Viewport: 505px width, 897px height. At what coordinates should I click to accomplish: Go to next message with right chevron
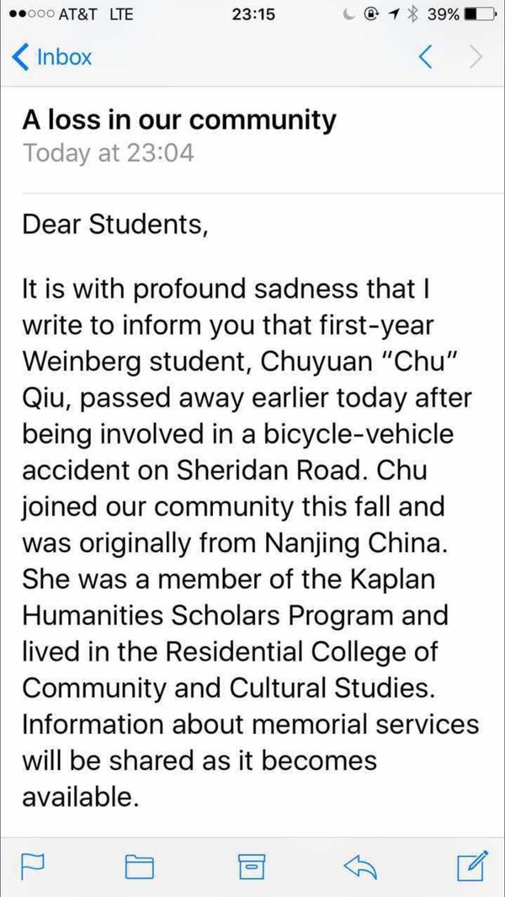pyautogui.click(x=476, y=57)
